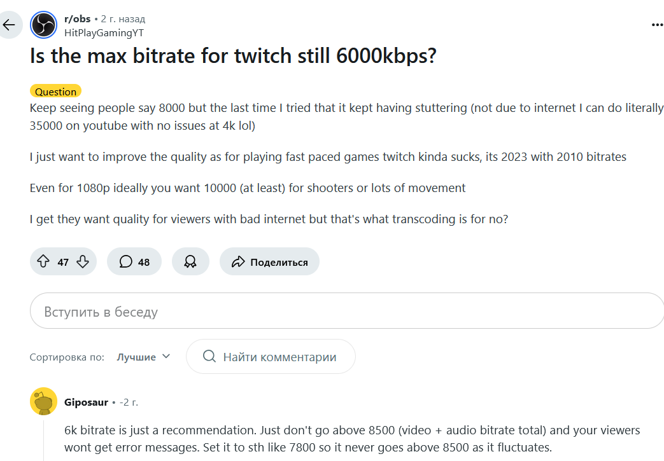The width and height of the screenshot is (664, 461).
Task: Expand the Лучшие sort dropdown
Action: point(143,357)
